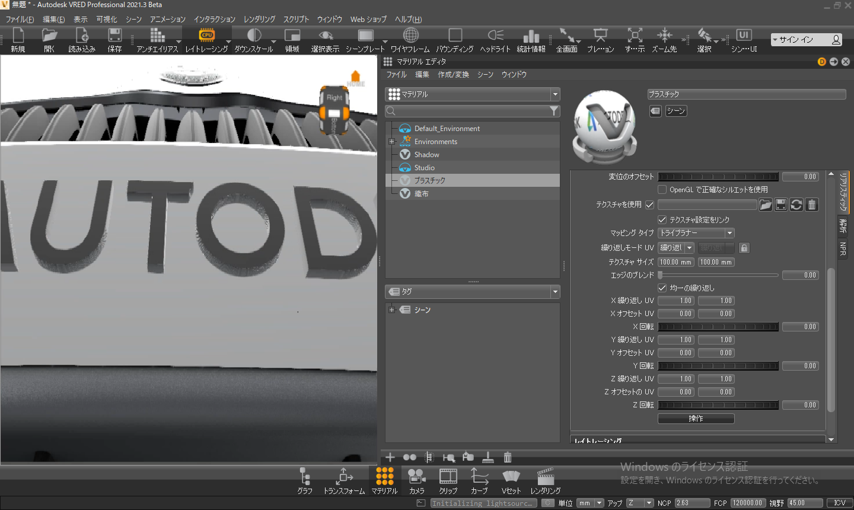
Task: Click the プレゼン (Presentation) screen icon
Action: [x=600, y=36]
